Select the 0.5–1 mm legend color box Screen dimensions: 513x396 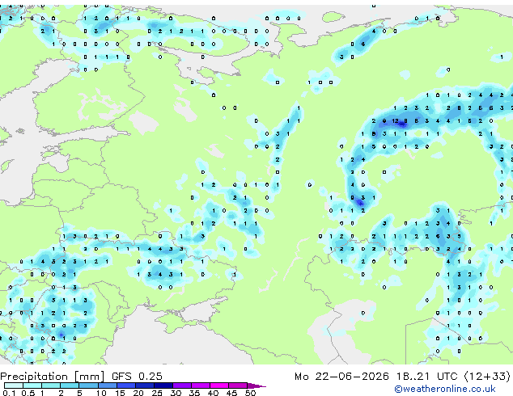(32, 385)
